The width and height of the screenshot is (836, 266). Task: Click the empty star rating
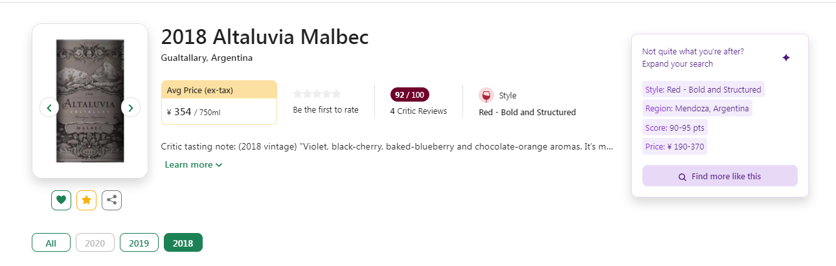pos(317,94)
